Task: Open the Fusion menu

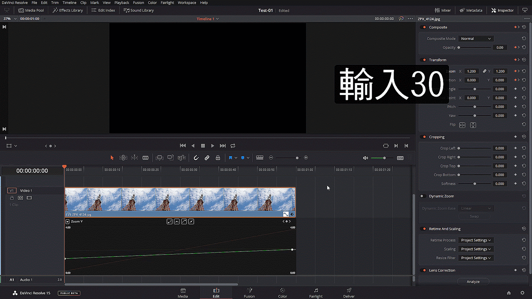Action: [x=138, y=3]
